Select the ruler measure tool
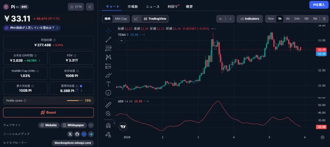This screenshot has height=147, width=330. (x=108, y=105)
